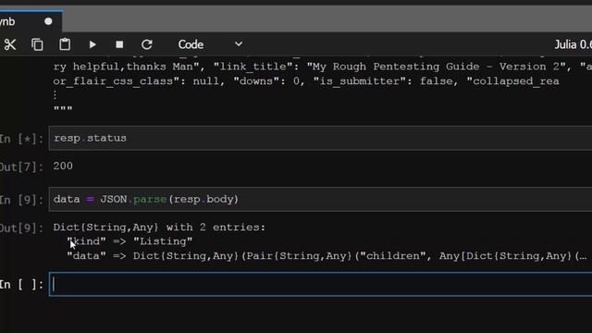Click into the resp.status code cell
592x333 pixels.
pos(320,138)
